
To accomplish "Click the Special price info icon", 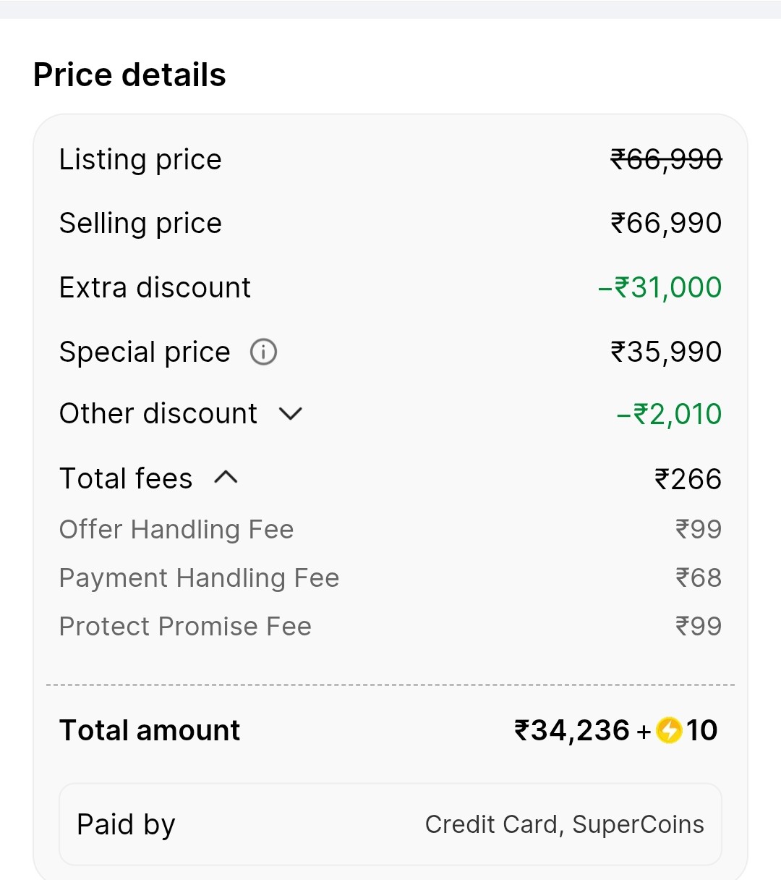I will [263, 352].
